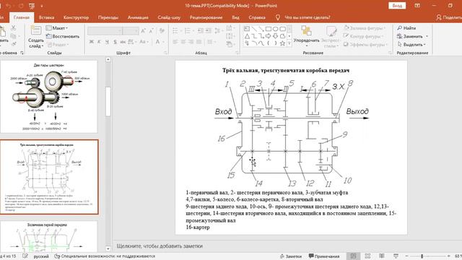462x260 pixels.
Task: Open the change case Aa dropdown
Action: 144,42
